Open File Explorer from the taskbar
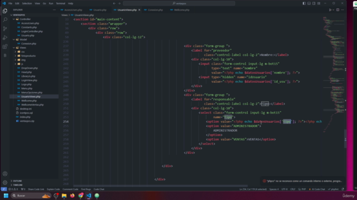Screen dimensions: 357x200 point(64,196)
